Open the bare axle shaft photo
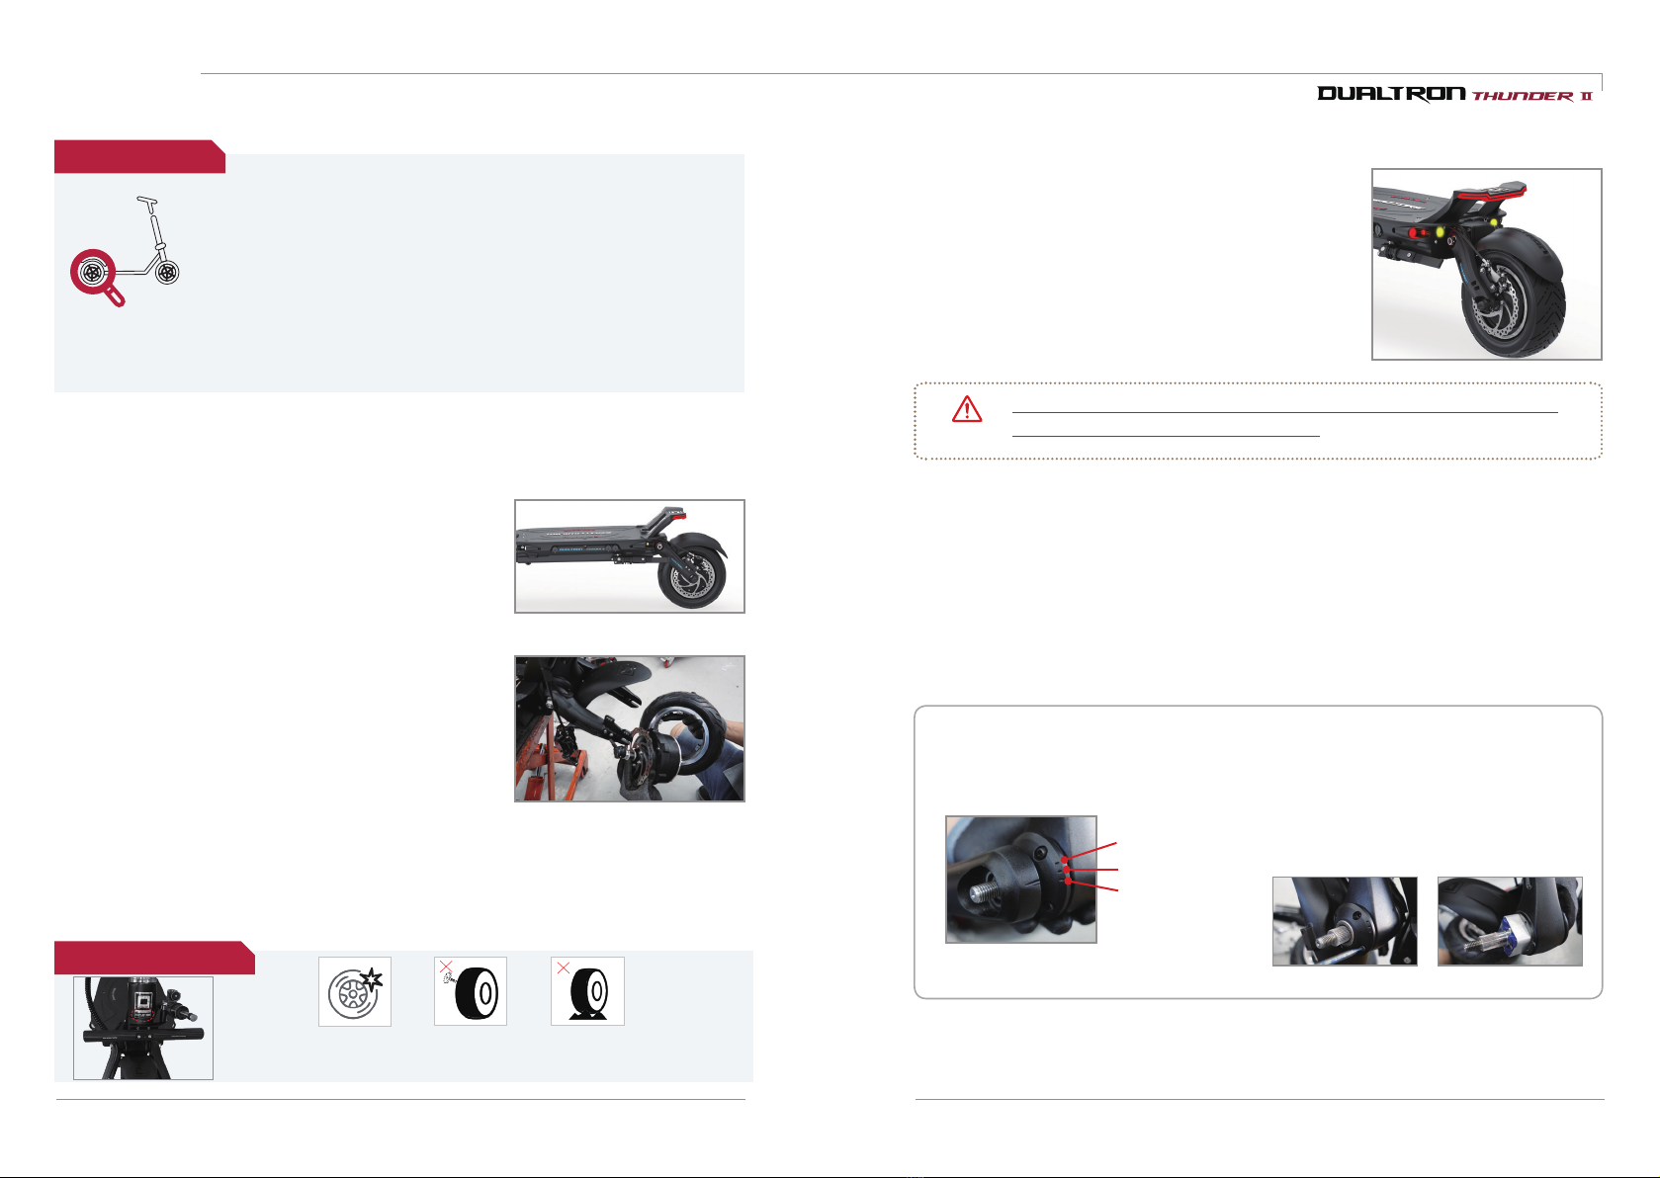This screenshot has height=1178, width=1660. coord(1345,921)
